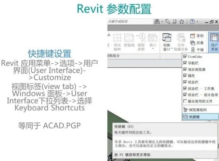Viewport: 219px width, 161px height.
Task: Click the 关闭隐藏对象 close hidden tool
Action: (181, 42)
